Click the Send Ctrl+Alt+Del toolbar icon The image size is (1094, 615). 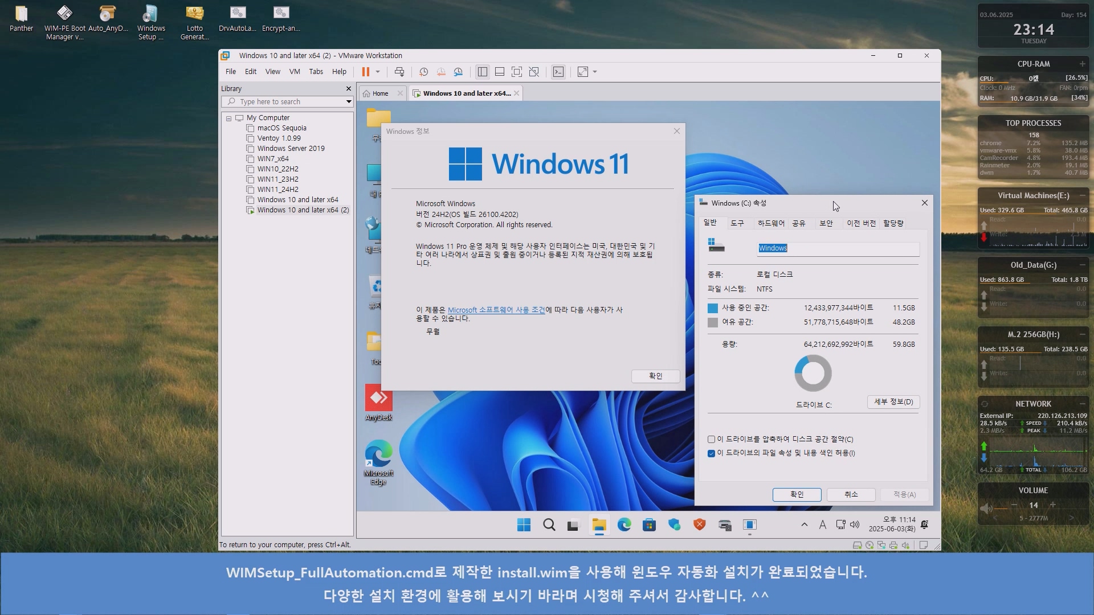399,72
